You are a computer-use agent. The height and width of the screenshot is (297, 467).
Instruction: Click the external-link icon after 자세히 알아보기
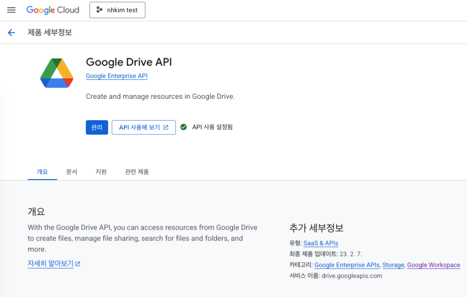click(x=78, y=264)
